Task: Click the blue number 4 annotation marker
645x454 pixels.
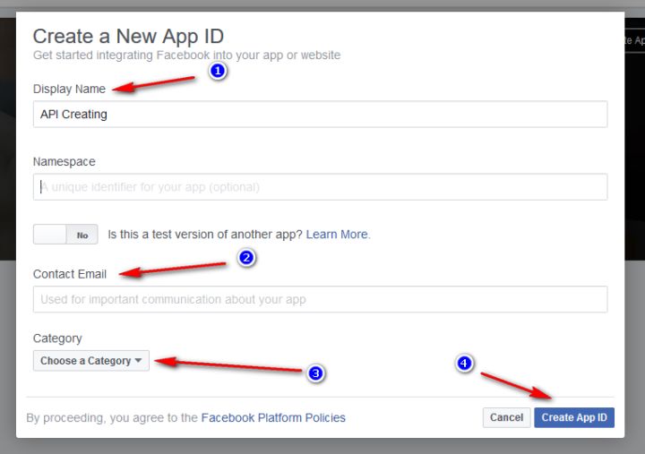Action: click(464, 363)
